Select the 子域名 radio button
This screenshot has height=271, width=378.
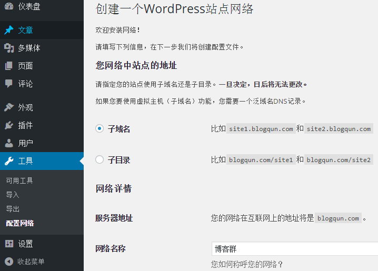click(x=100, y=129)
